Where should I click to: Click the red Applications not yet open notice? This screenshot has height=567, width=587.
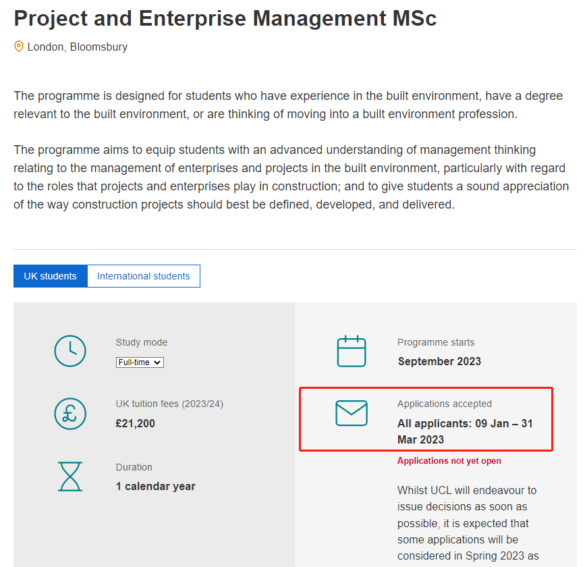[x=449, y=461]
